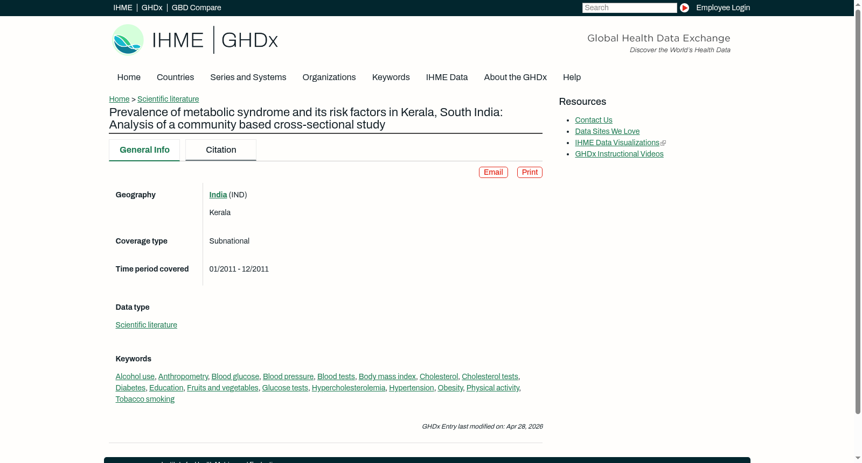862x463 pixels.
Task: Open Hypercholesterolemia keyword
Action: 349,388
